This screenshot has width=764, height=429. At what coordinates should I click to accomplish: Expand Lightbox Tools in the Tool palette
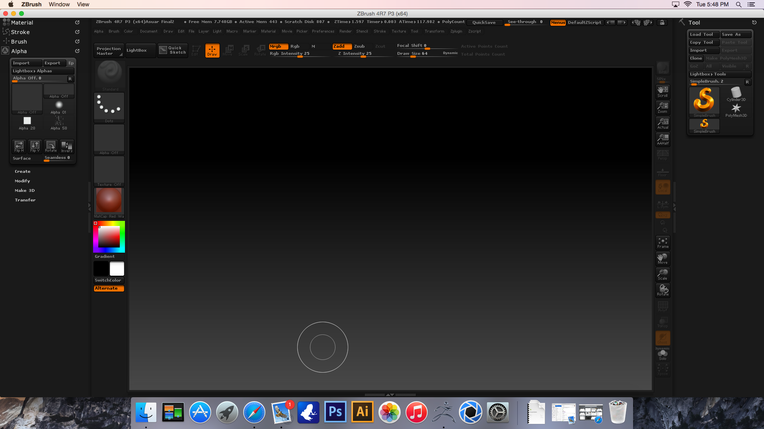(719, 74)
